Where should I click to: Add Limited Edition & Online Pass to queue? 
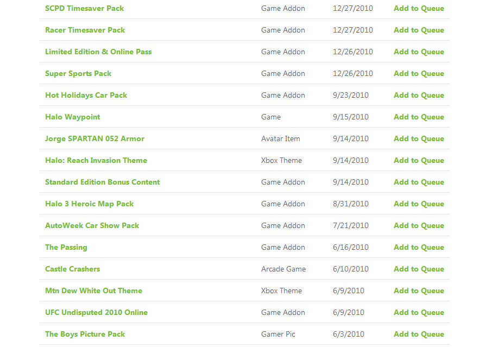click(419, 52)
